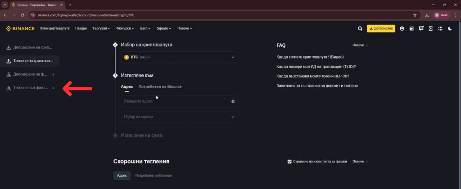
Task: Go back in browser
Action: pos(5,15)
